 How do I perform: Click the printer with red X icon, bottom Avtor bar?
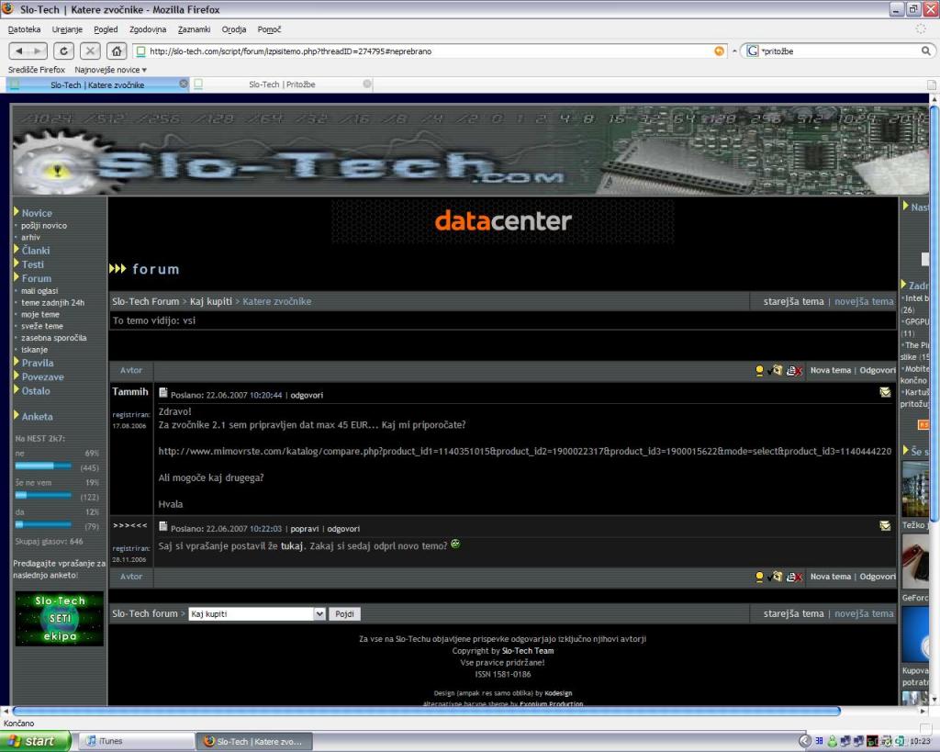point(794,577)
